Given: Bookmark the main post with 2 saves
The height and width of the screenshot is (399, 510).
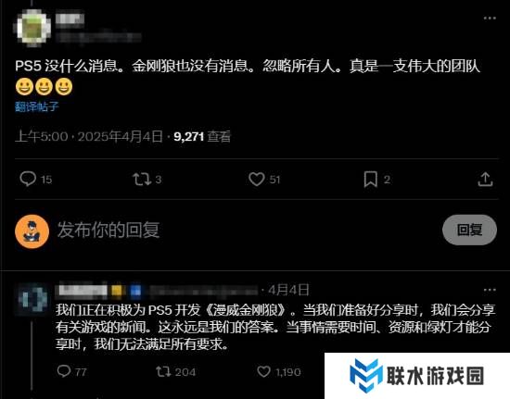Looking at the screenshot, I should pyautogui.click(x=371, y=180).
